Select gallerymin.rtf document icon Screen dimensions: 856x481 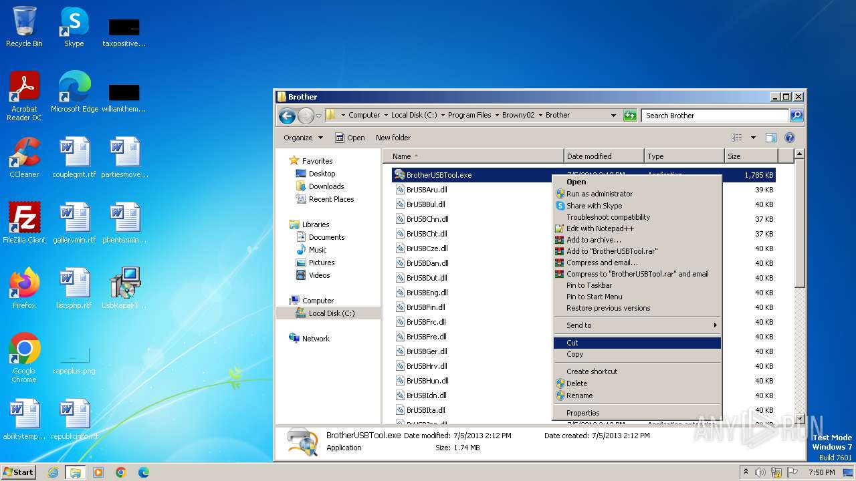coord(74,223)
